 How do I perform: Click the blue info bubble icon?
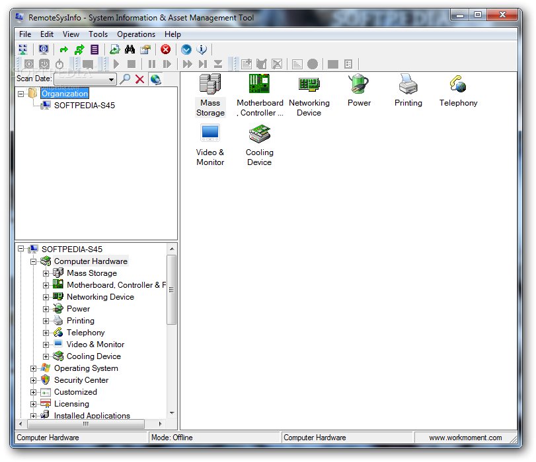pos(202,50)
